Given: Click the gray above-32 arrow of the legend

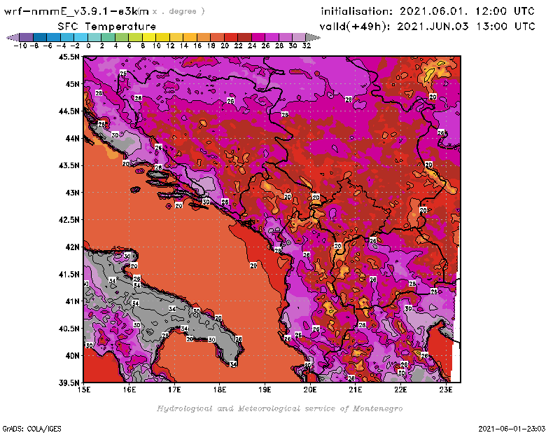Looking at the screenshot, I should click(x=313, y=37).
